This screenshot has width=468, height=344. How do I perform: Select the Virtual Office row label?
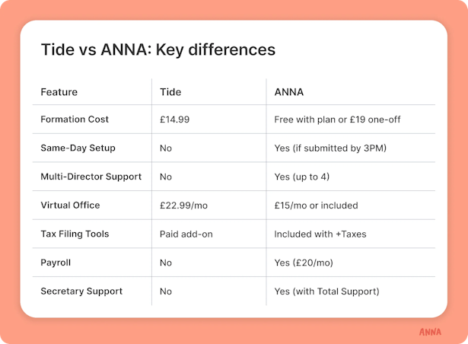click(70, 205)
